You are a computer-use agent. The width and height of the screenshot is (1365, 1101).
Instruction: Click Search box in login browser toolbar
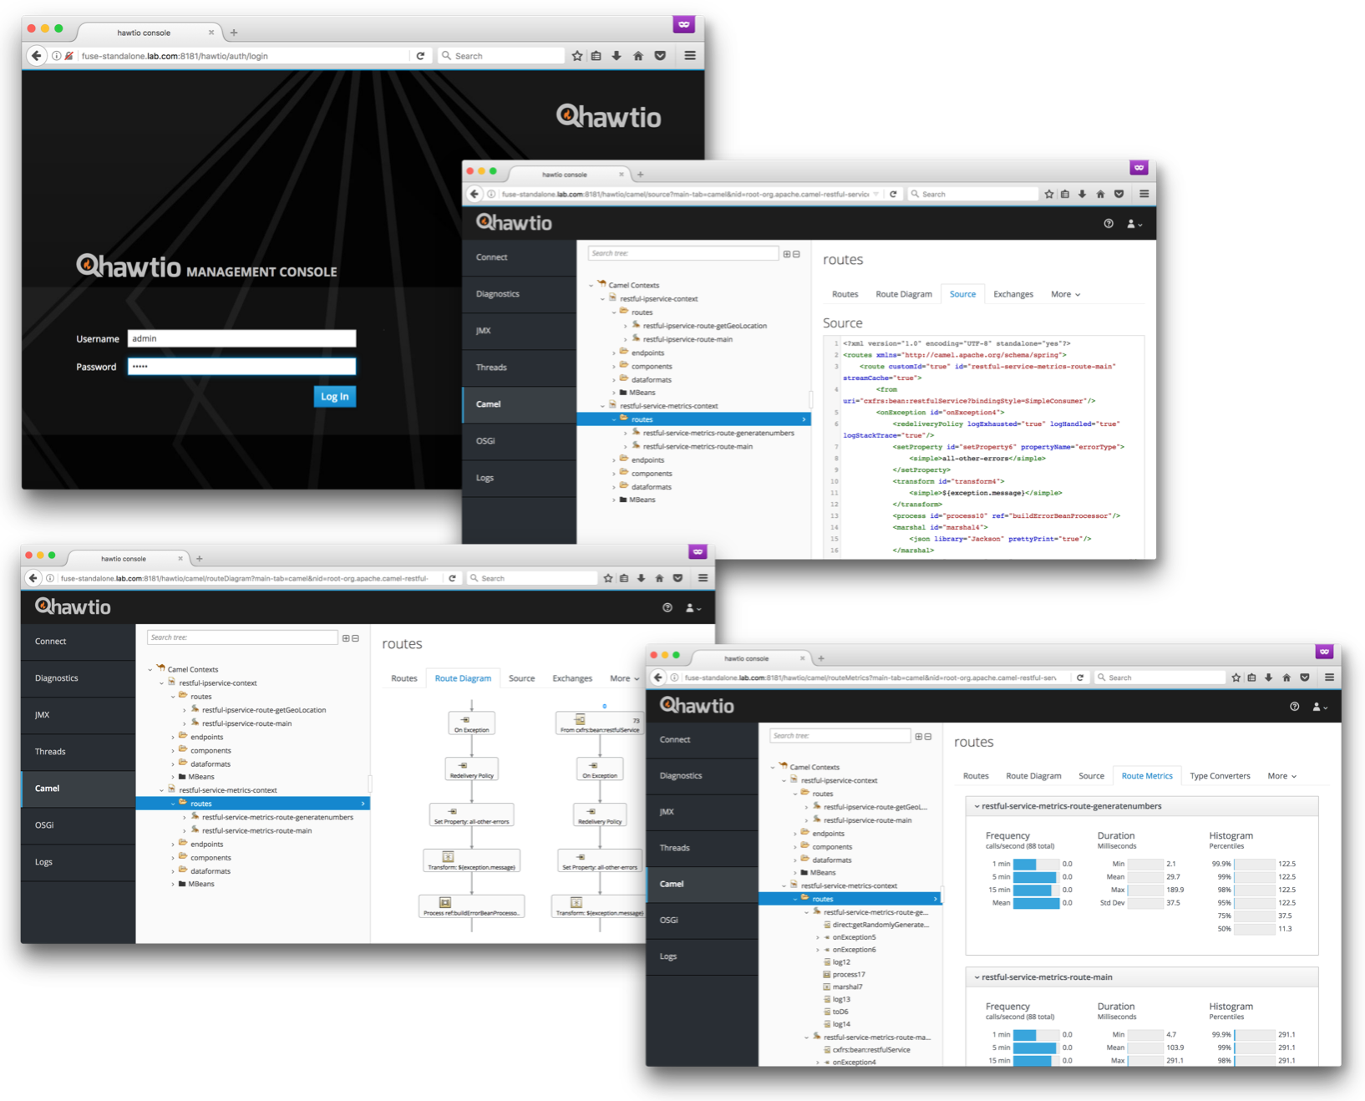pyautogui.click(x=501, y=56)
